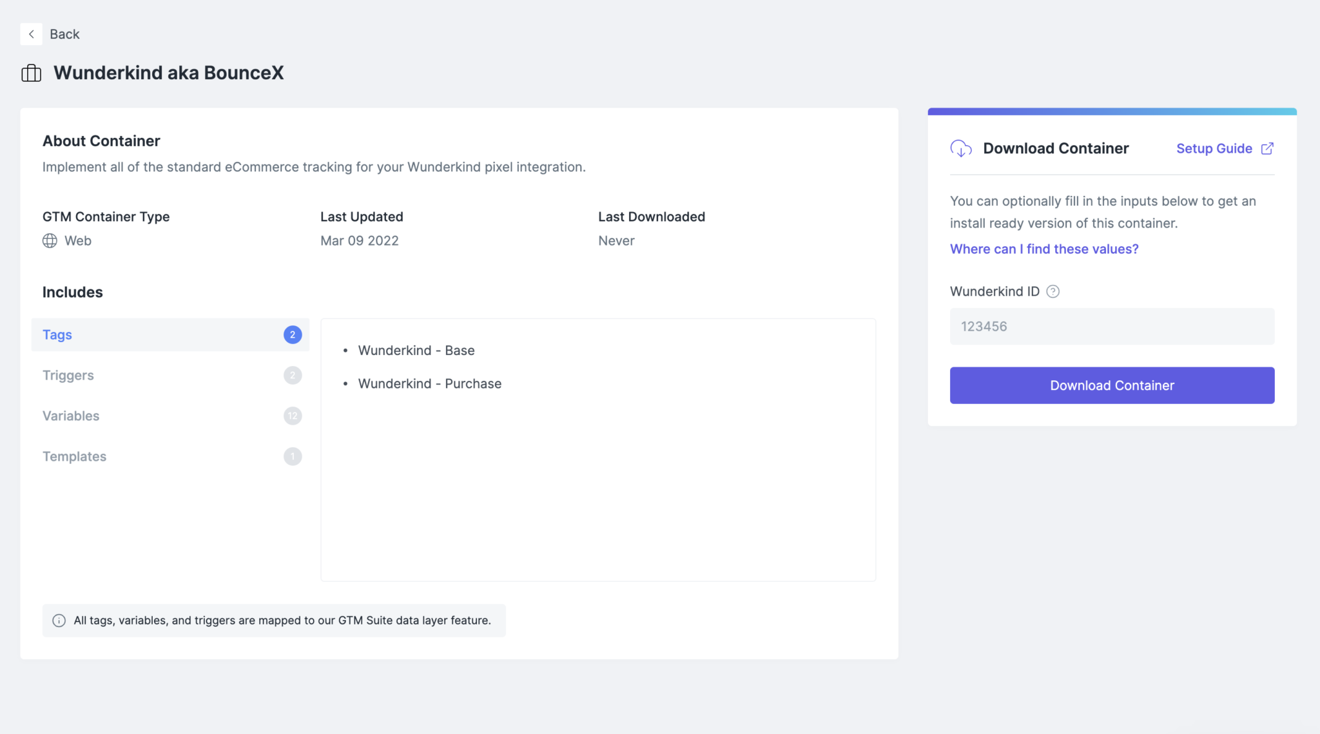Click the info circle icon in the notice
1320x734 pixels.
tap(59, 621)
